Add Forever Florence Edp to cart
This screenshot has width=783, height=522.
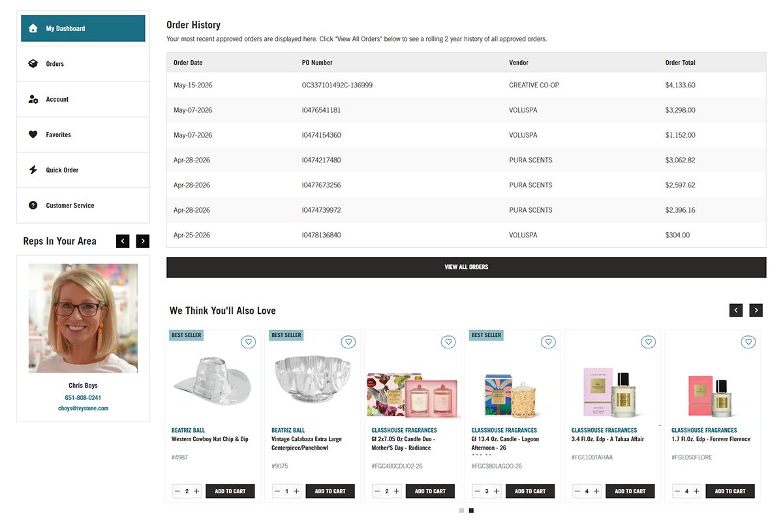coord(730,491)
